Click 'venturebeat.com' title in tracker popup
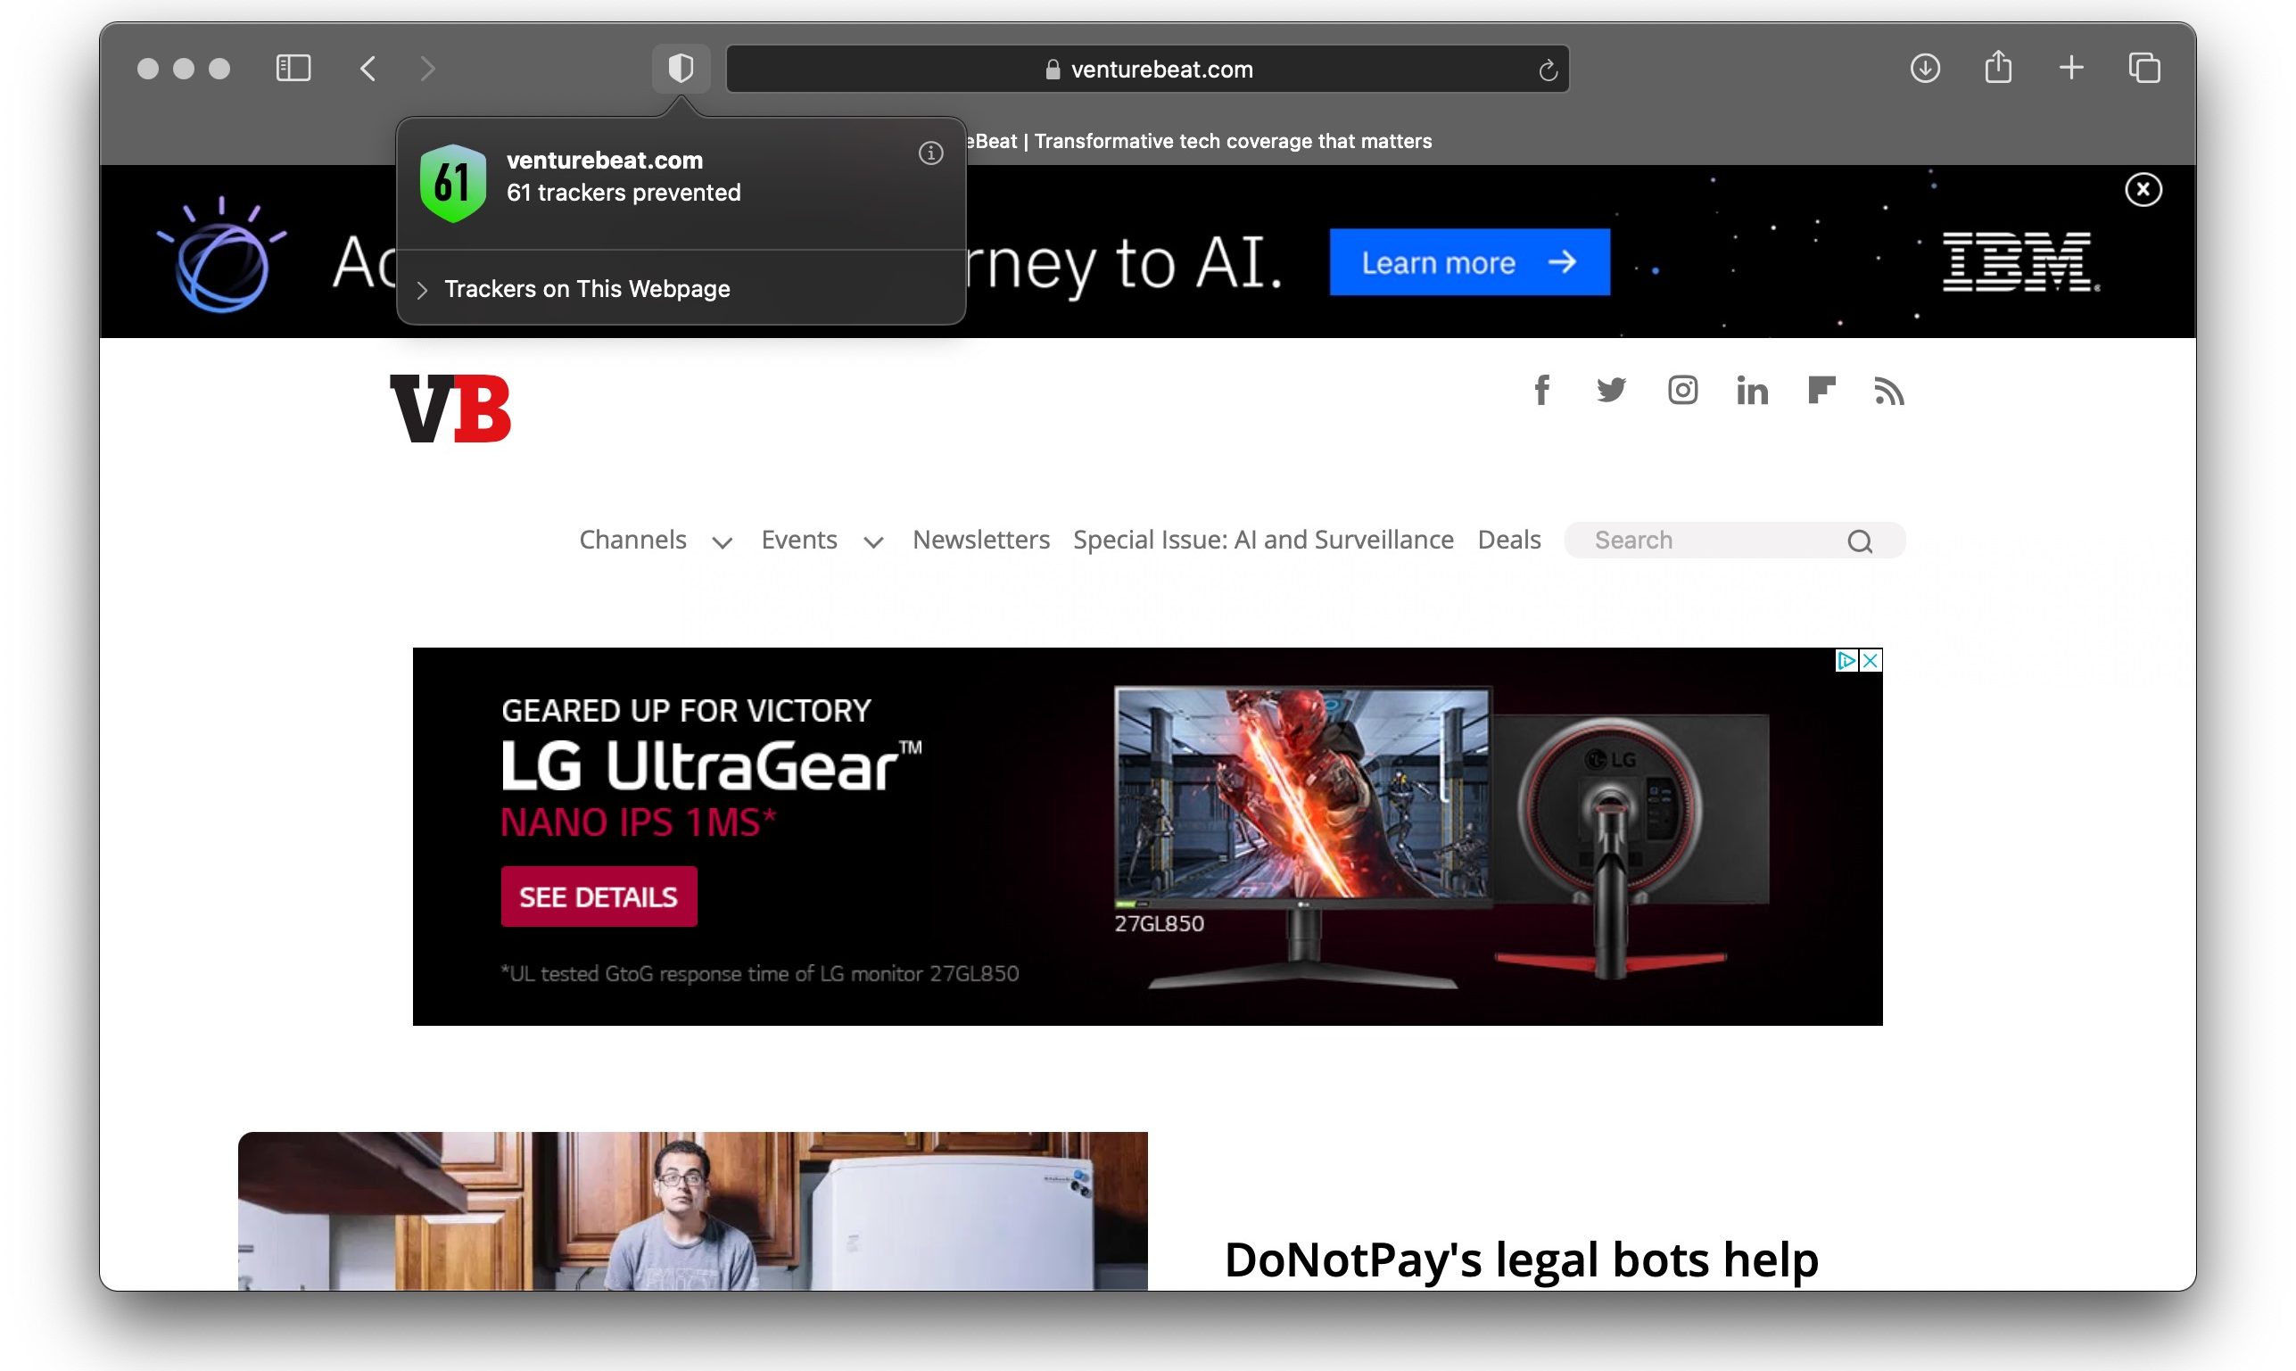Viewport: 2296px width, 1371px height. (x=605, y=160)
